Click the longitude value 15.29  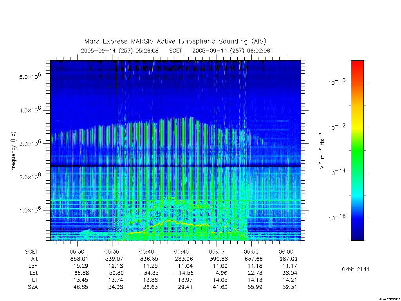(81, 266)
